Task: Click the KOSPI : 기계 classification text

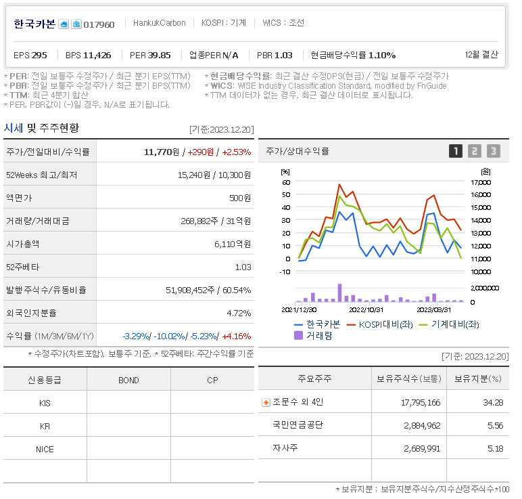Action: (x=224, y=23)
